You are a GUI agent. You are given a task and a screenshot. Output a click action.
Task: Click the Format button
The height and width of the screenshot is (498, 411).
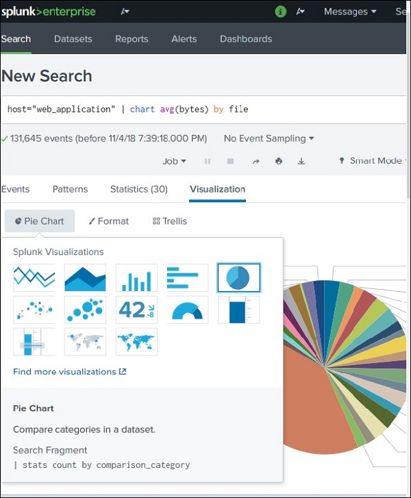pyautogui.click(x=109, y=221)
